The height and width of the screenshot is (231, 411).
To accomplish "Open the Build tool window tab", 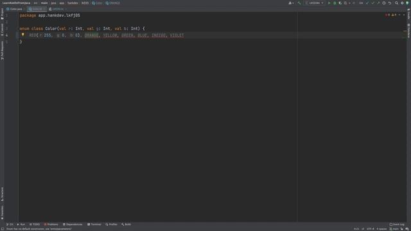I will tap(126, 225).
